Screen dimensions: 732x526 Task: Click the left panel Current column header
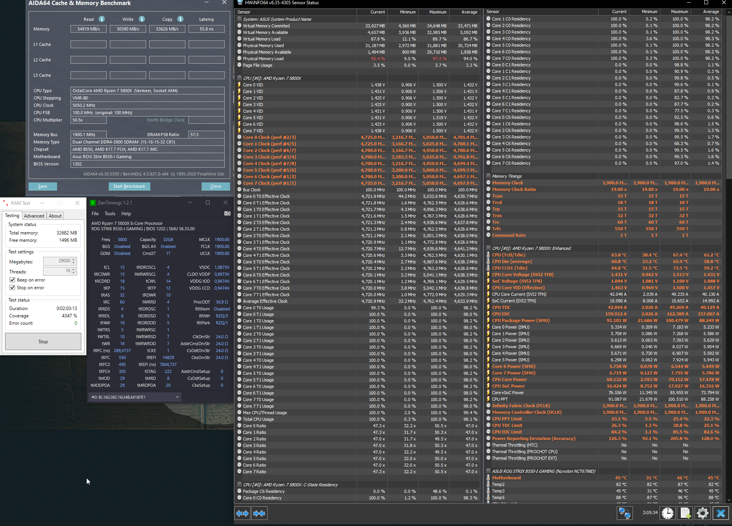click(372, 12)
